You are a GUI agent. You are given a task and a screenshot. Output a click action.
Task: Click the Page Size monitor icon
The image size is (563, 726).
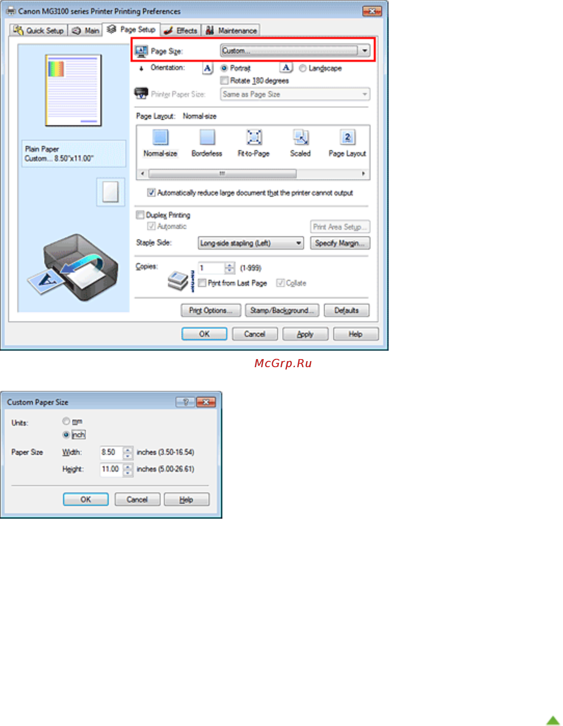pos(141,51)
